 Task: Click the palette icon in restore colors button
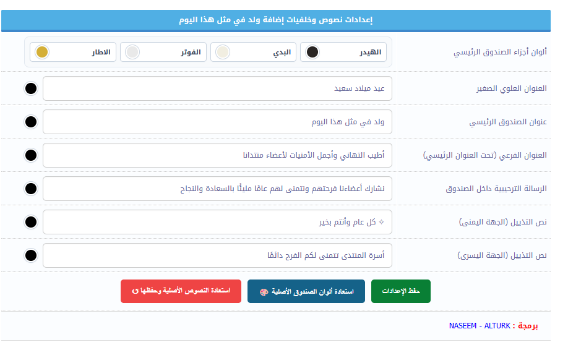pos(264,292)
